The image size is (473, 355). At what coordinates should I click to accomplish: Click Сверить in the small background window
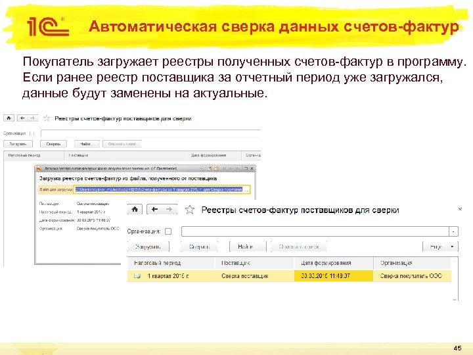(x=53, y=144)
